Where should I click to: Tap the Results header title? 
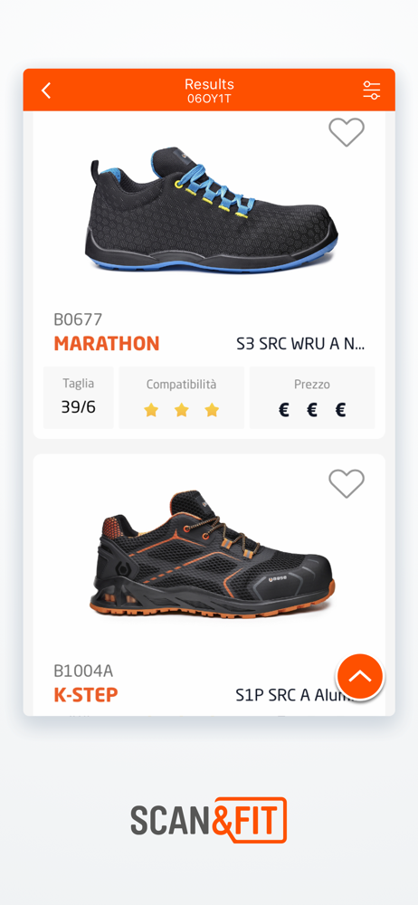(x=209, y=84)
